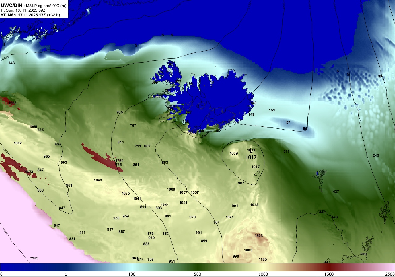
Task: Click the 851 height value
Action: 136,165
